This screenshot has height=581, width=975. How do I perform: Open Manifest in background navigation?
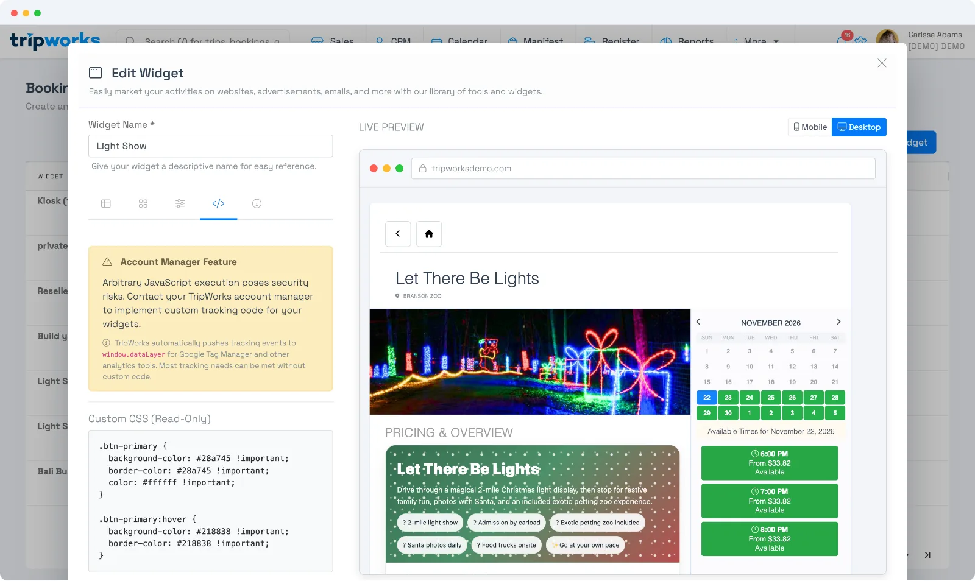(535, 41)
